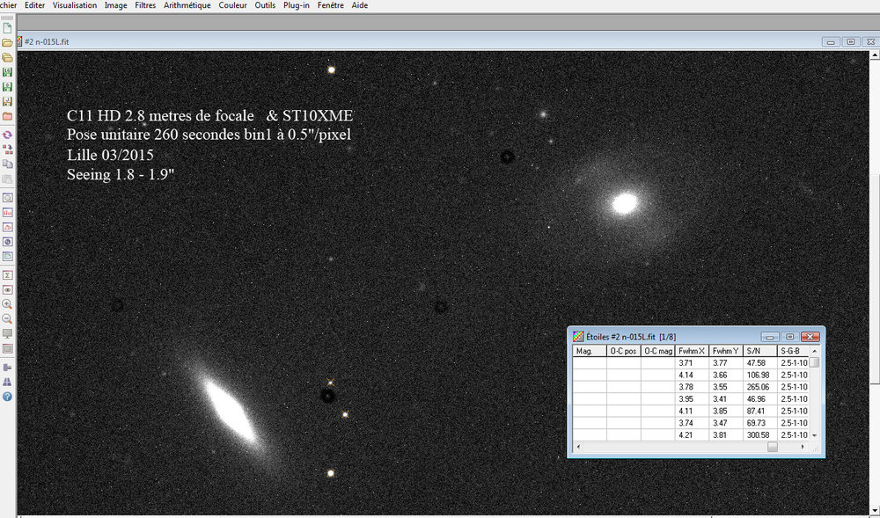Select the FwhmX cell 3.95
The height and width of the screenshot is (518, 880).
(692, 399)
